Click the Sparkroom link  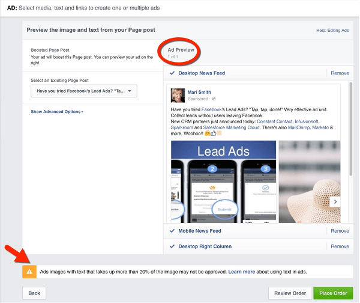182,127
